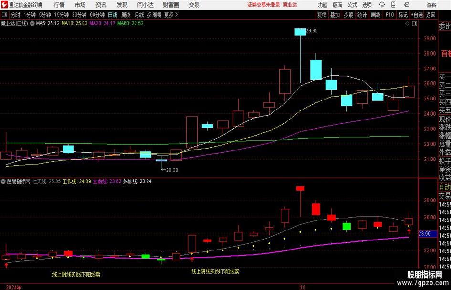The width and height of the screenshot is (451, 290).
Task: Click the 复权 toolbar button
Action: click(x=322, y=15)
